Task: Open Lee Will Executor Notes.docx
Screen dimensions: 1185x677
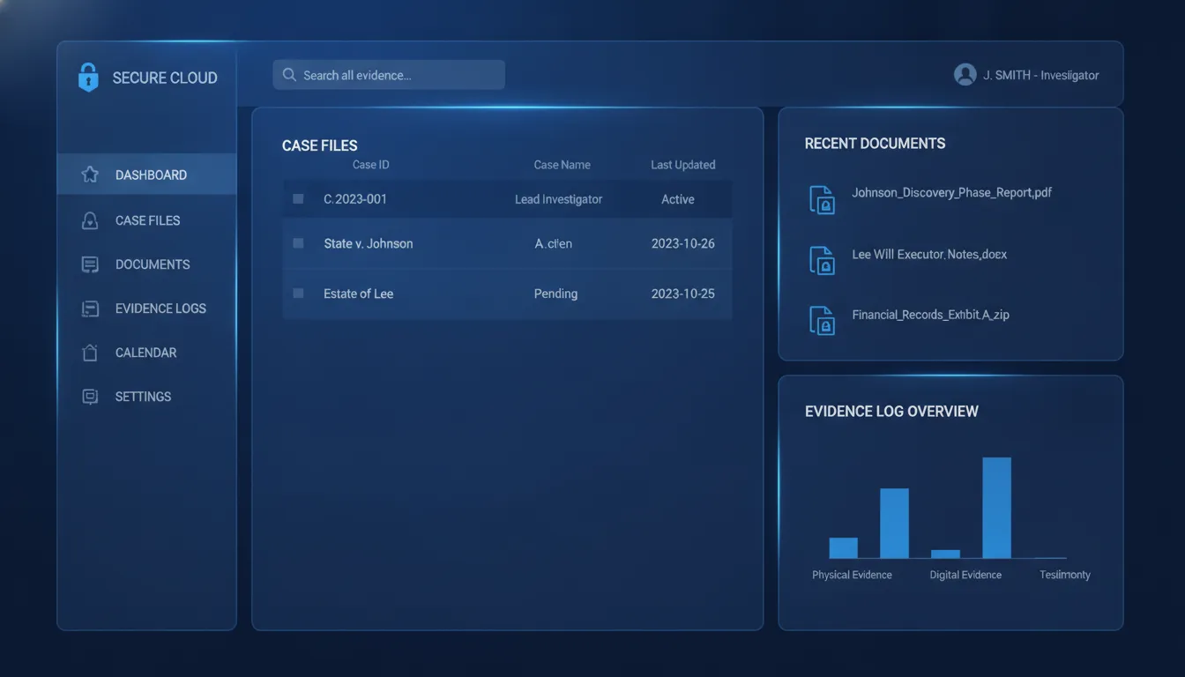Action: 929,254
